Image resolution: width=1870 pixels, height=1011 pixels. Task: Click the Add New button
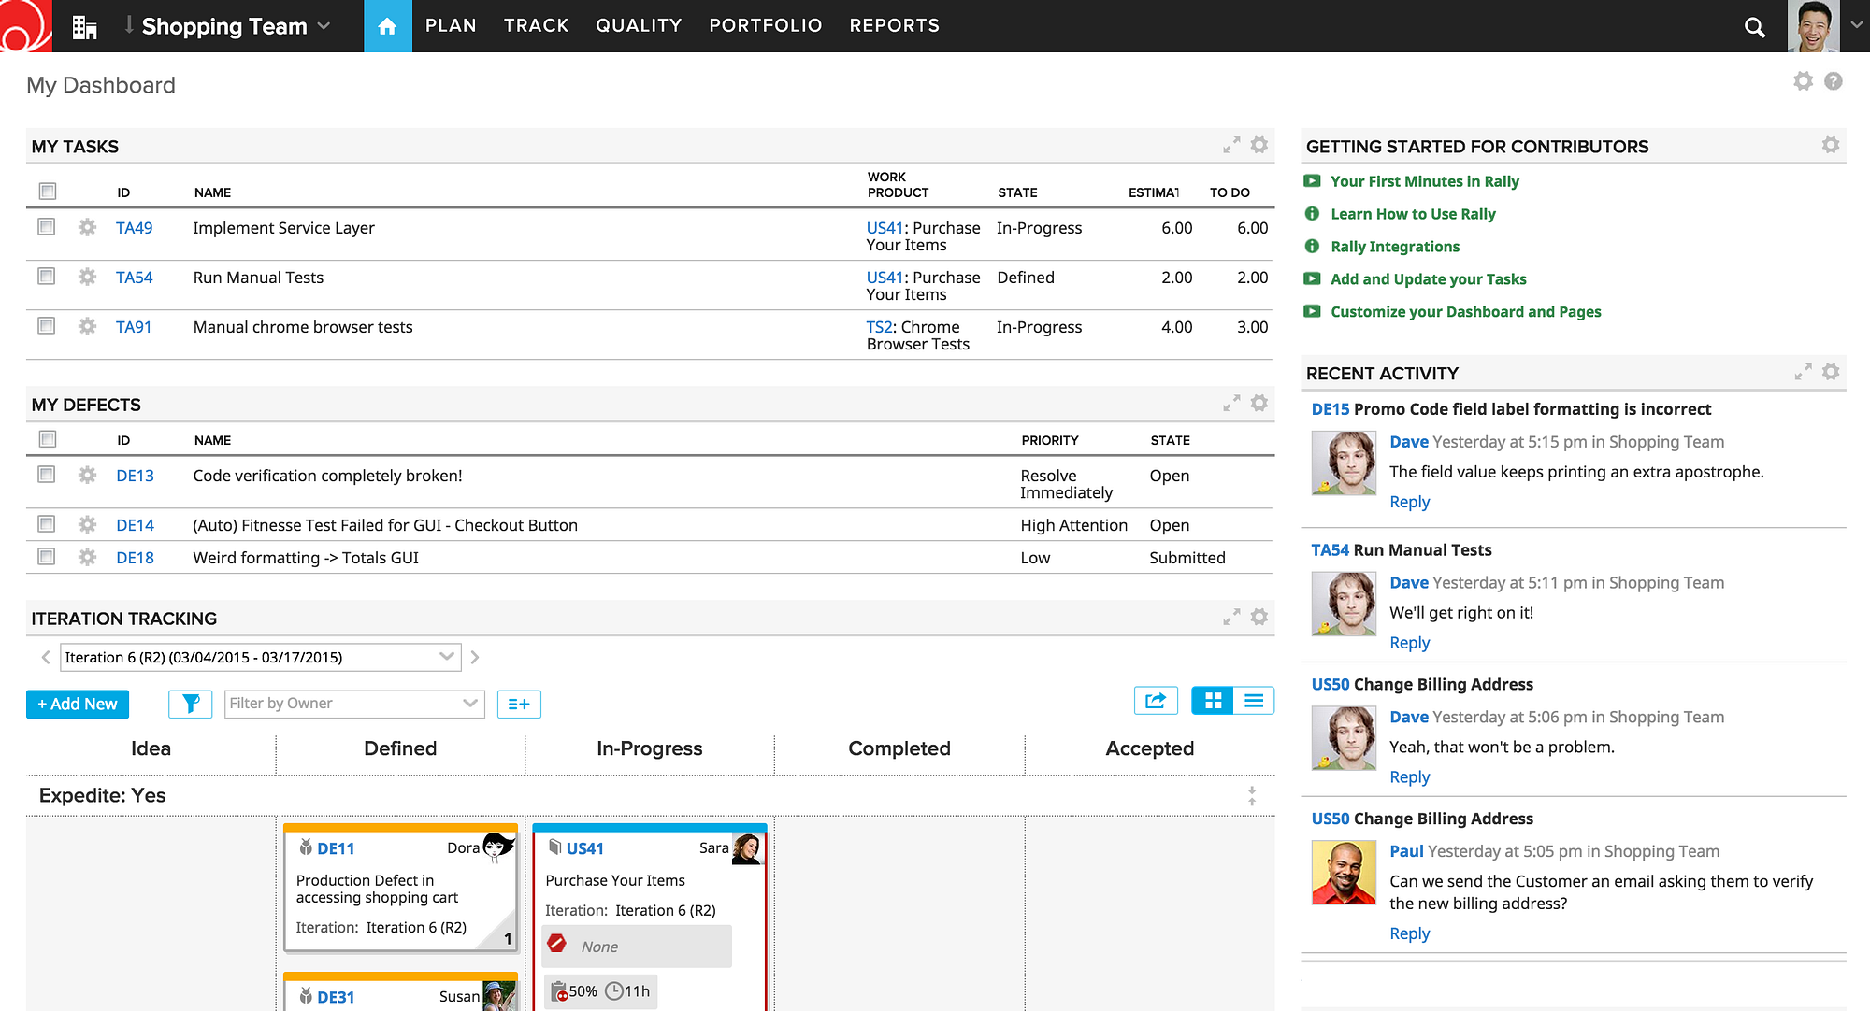coord(78,704)
